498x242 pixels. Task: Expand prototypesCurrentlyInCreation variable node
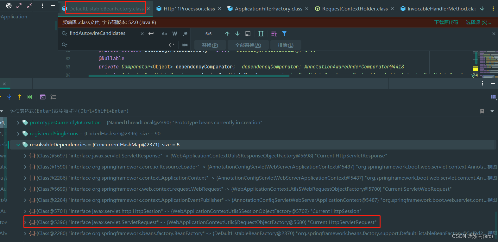click(18, 123)
